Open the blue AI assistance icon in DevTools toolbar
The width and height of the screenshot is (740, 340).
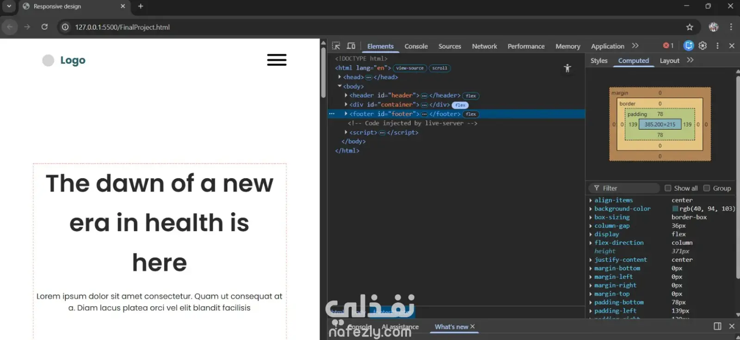689,45
